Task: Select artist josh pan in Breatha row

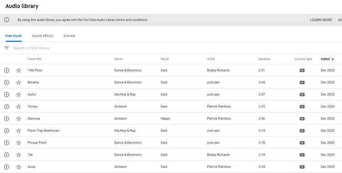Action: (x=213, y=82)
